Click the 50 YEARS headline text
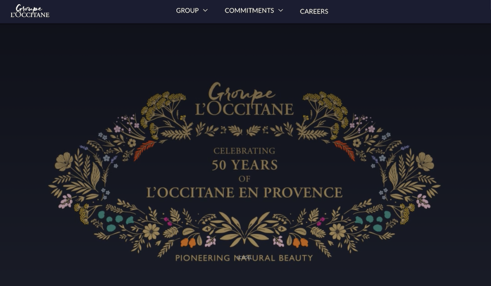Screen dimensions: 491x286 click(x=245, y=165)
